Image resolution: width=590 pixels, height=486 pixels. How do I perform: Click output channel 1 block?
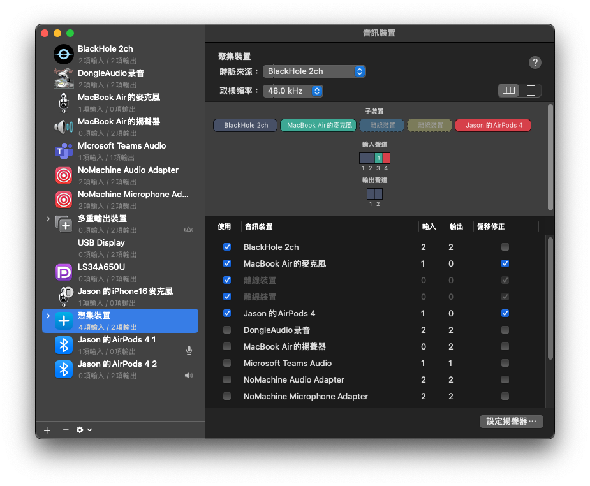[371, 194]
